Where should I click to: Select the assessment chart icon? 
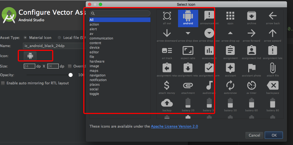point(209,50)
